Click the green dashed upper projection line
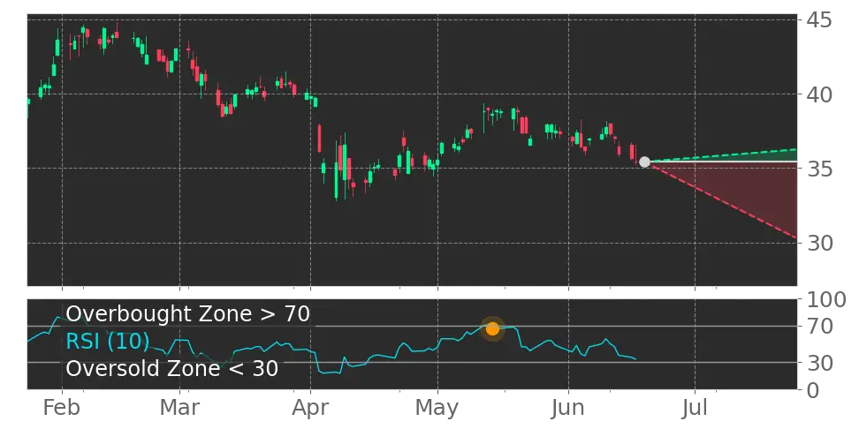The width and height of the screenshot is (859, 429). [720, 155]
